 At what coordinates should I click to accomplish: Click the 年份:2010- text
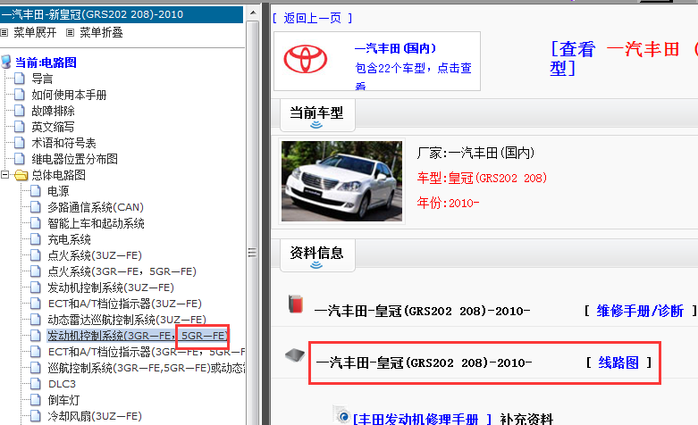[x=448, y=203]
